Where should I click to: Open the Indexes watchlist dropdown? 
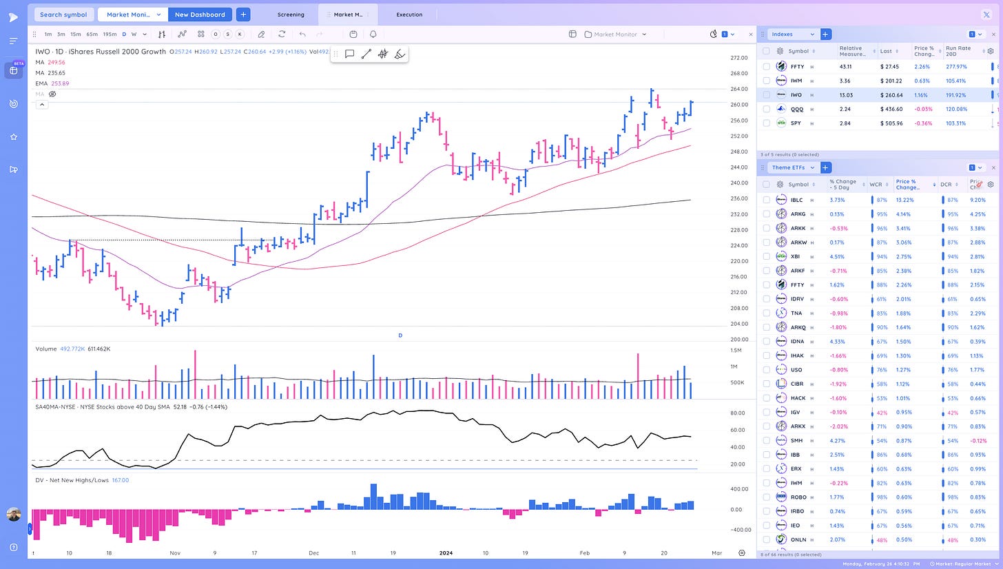(x=793, y=34)
